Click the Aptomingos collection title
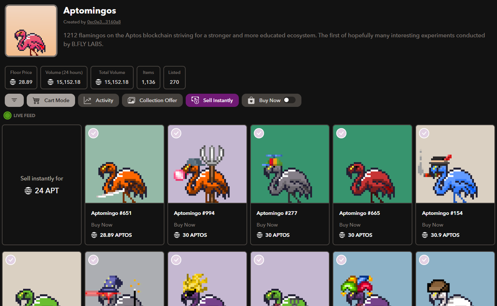The height and width of the screenshot is (306, 497). click(x=90, y=10)
